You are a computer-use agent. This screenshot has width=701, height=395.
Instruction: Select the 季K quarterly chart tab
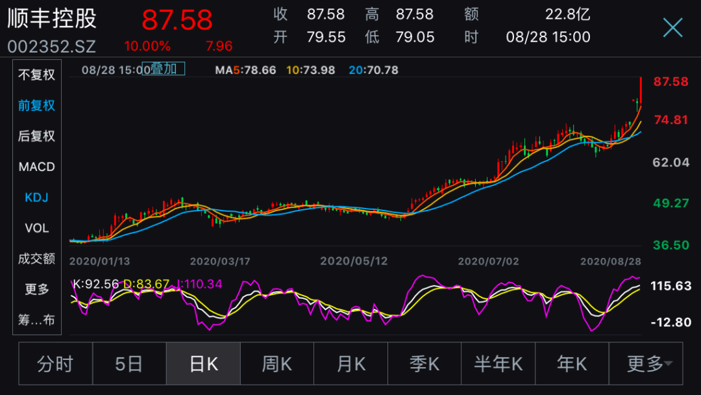tap(424, 364)
